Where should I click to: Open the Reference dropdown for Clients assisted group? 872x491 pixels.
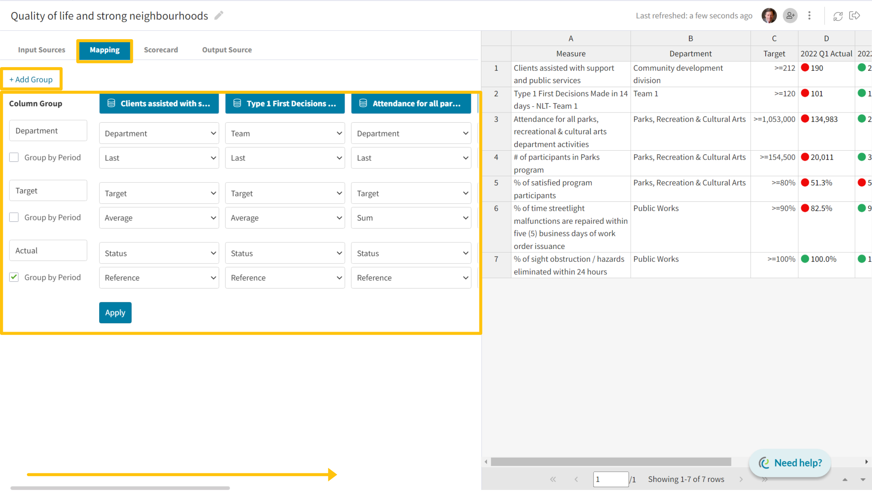(159, 278)
